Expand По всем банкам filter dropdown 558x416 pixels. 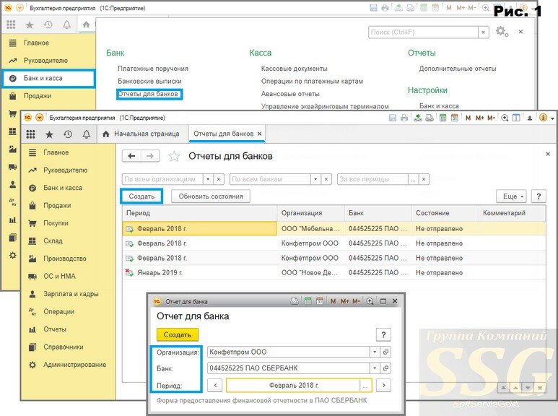pyautogui.click(x=315, y=179)
